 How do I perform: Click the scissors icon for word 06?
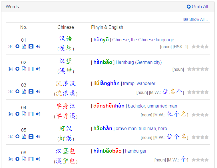11,159
